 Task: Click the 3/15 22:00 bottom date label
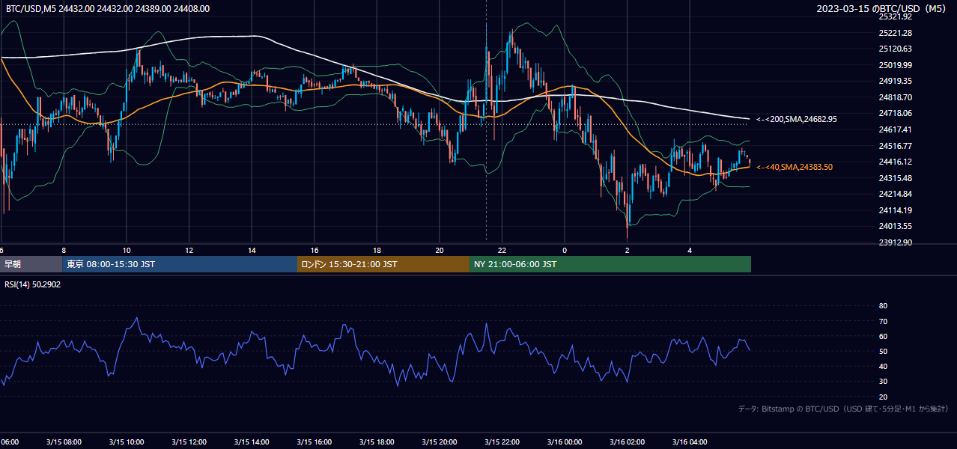pos(502,442)
